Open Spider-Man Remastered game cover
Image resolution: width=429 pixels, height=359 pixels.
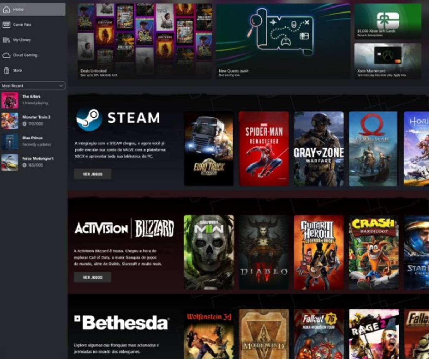(x=264, y=149)
